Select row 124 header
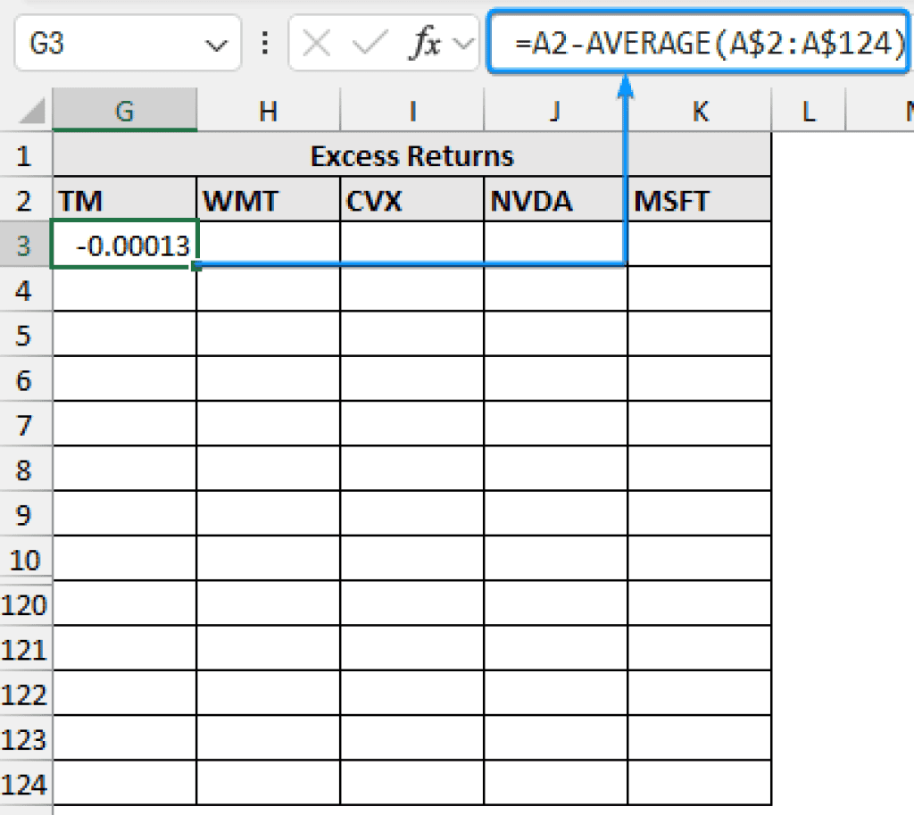914x815 pixels. [25, 784]
